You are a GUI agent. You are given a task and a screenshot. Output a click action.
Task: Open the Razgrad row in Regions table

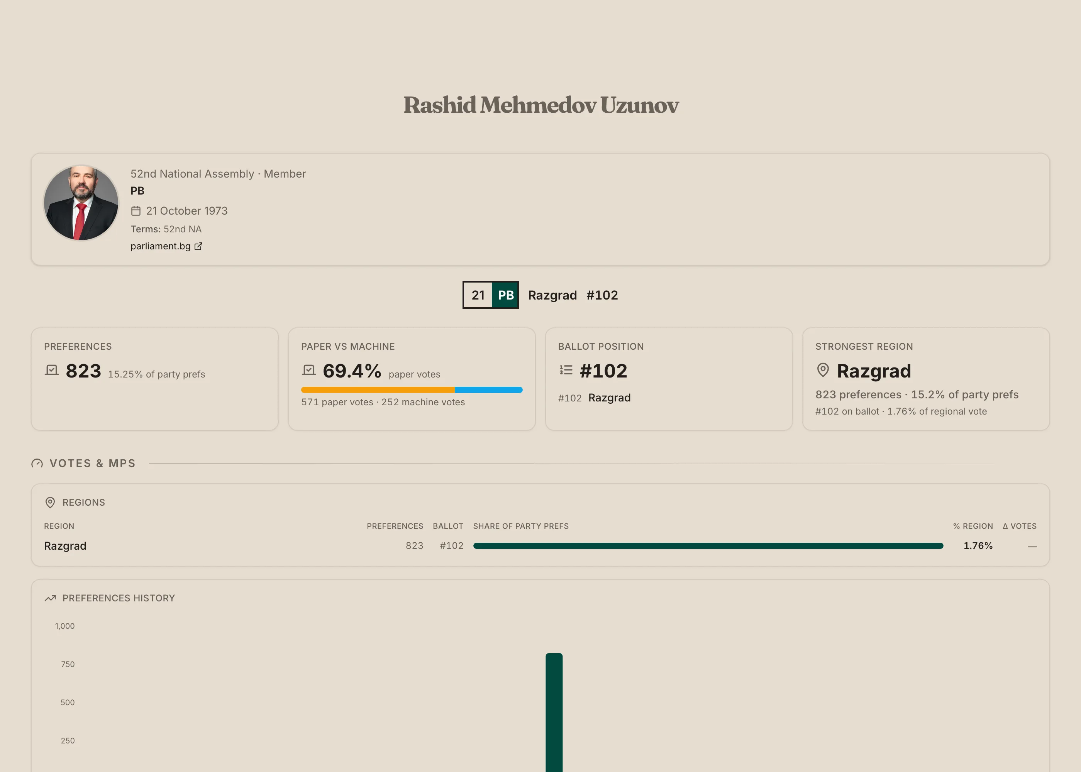pyautogui.click(x=540, y=546)
